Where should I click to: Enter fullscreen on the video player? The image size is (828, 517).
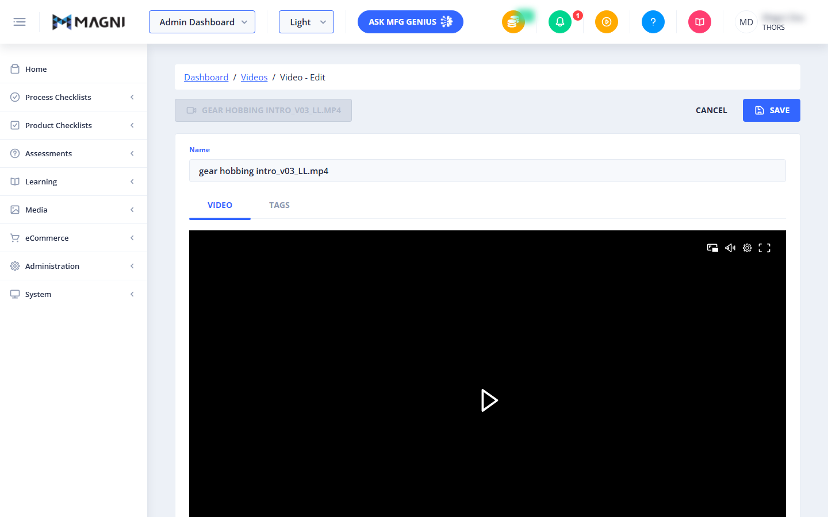(x=764, y=248)
